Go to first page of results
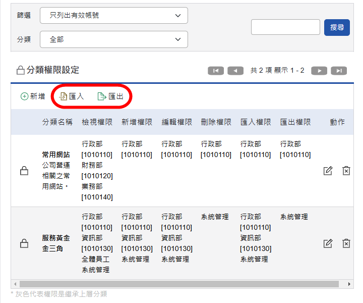The width and height of the screenshot is (363, 303). point(216,71)
